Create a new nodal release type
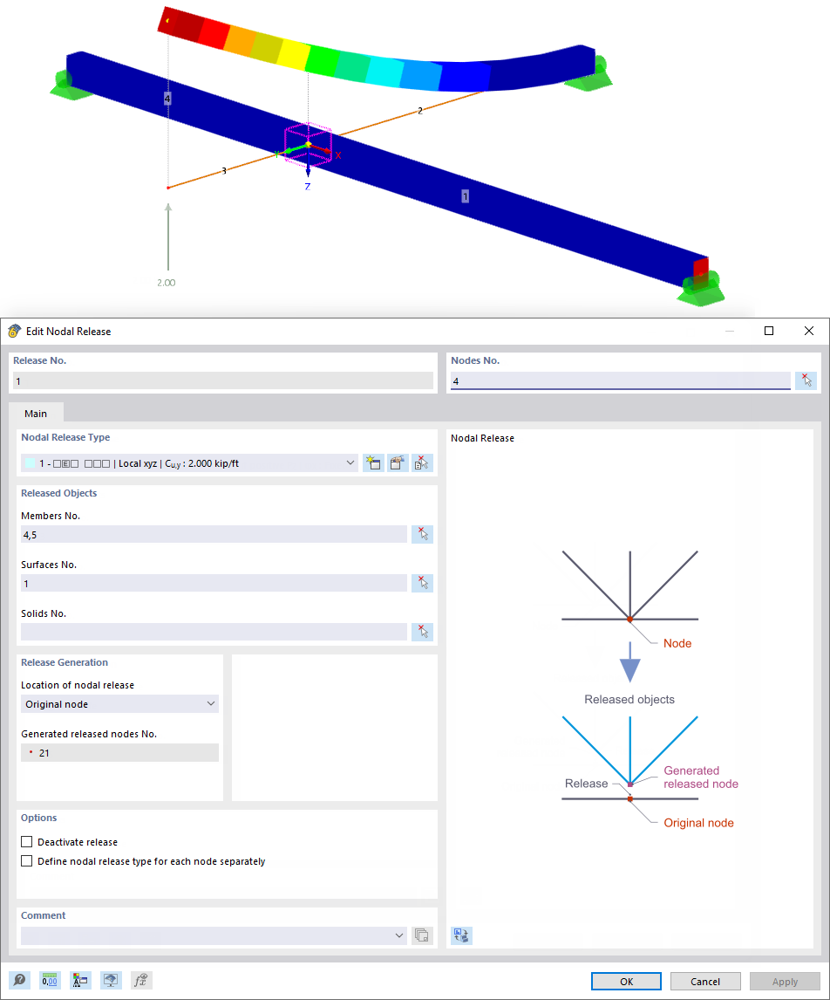The image size is (830, 1000). pyautogui.click(x=373, y=462)
